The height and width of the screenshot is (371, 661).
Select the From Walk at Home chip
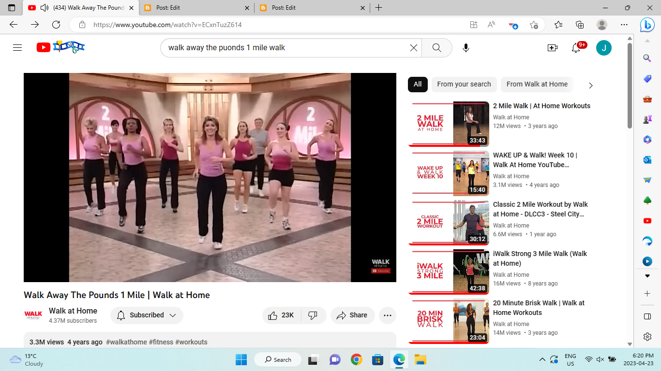(x=537, y=84)
